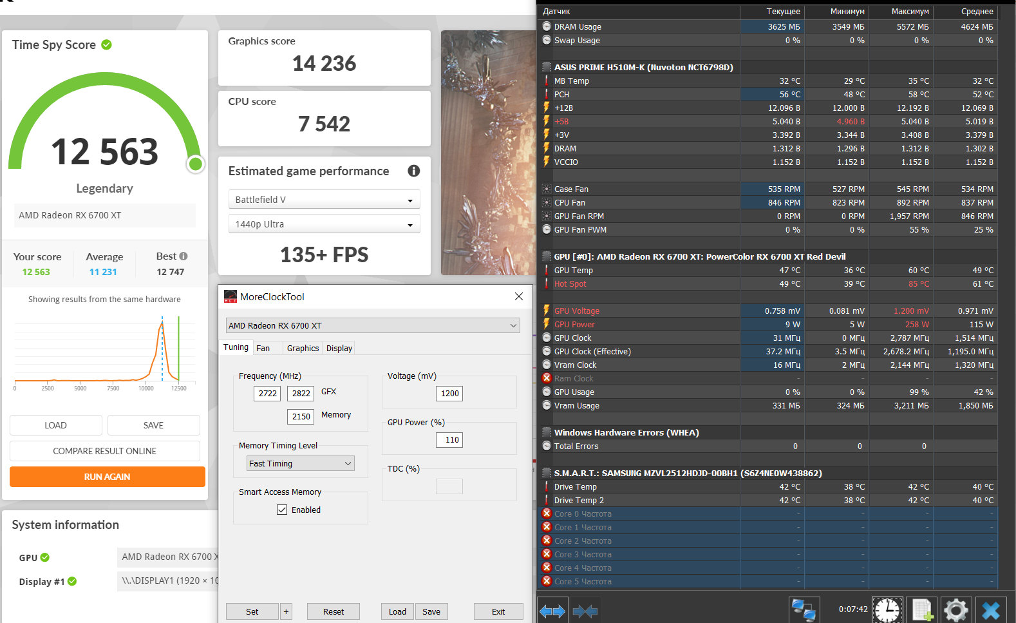Click the LOAD button in 3DMark
Screen dimensions: 1016x623
pyautogui.click(x=56, y=425)
